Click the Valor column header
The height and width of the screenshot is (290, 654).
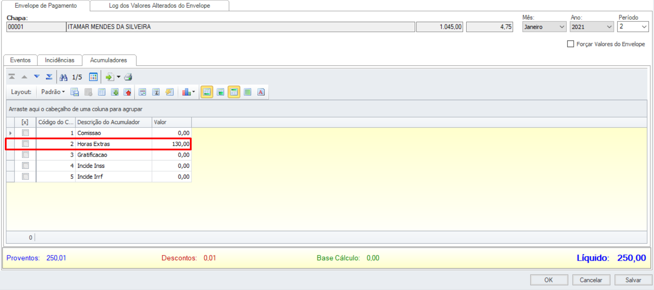coord(171,122)
